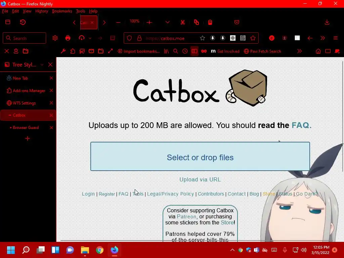Screen dimensions: 344x258
Task: Click into the Search input field
Action: pyautogui.click(x=24, y=38)
